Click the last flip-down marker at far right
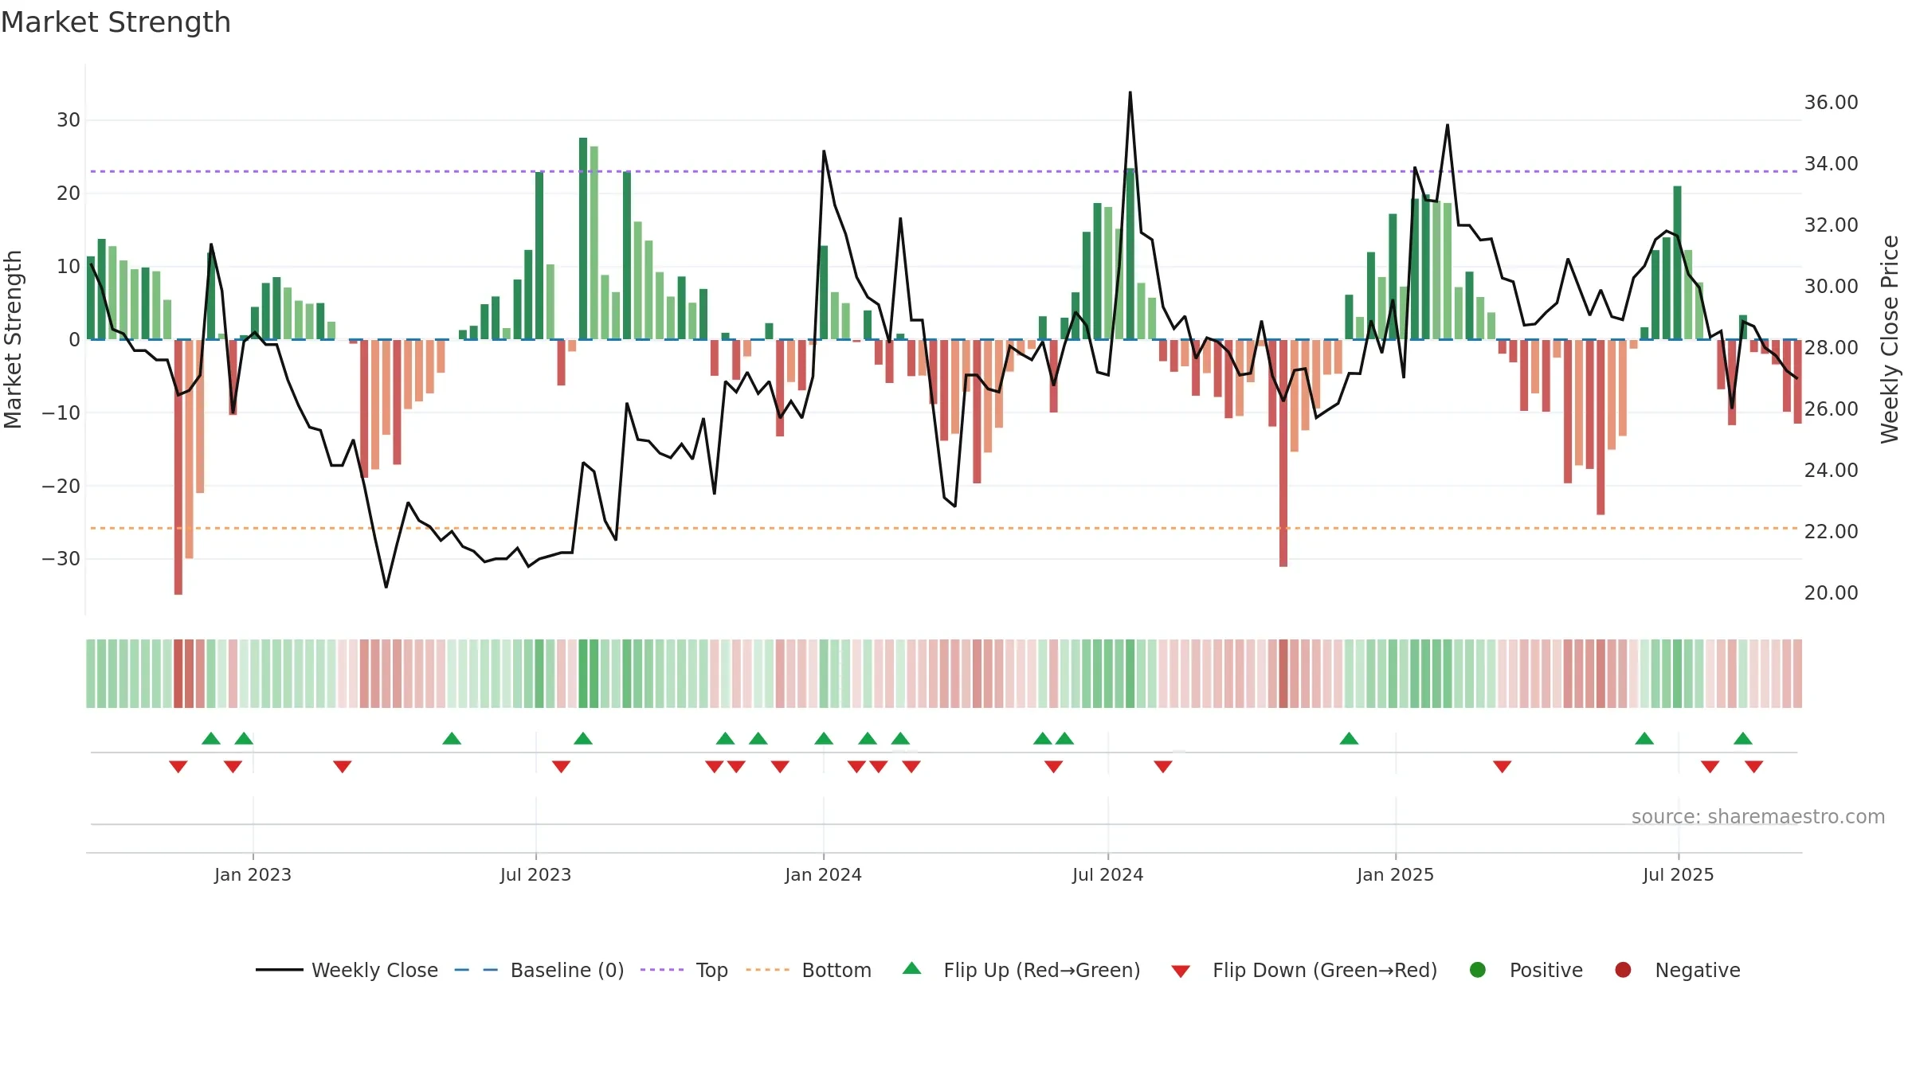The height and width of the screenshot is (1075, 1912). click(1753, 766)
